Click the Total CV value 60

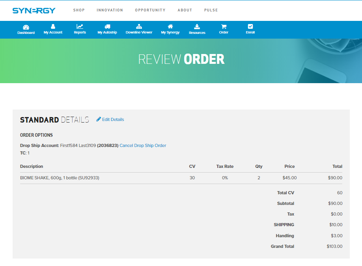[340, 193]
